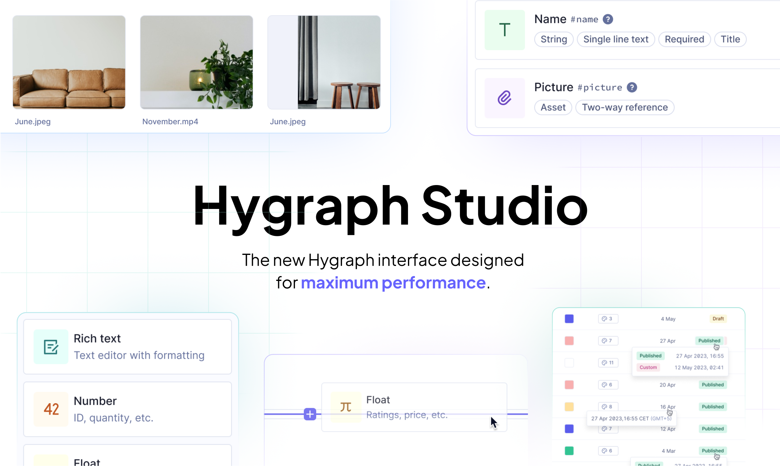Enable the Two-way reference option for Picture
The width and height of the screenshot is (780, 466).
[625, 107]
